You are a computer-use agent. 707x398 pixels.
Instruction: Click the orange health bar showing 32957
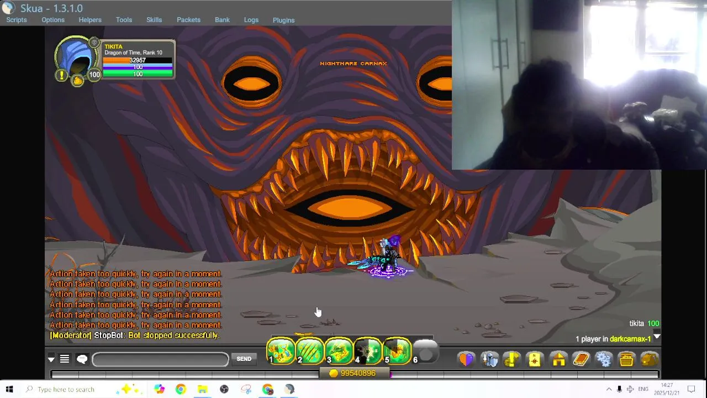coord(138,60)
